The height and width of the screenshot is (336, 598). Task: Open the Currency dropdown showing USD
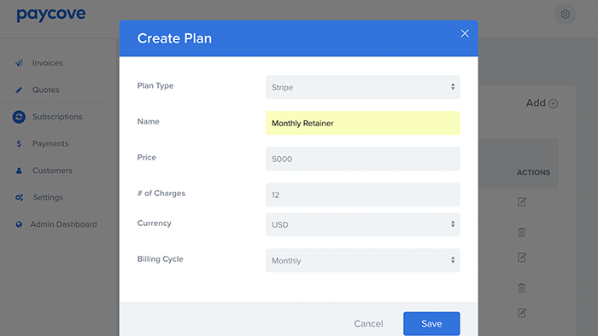tap(363, 224)
